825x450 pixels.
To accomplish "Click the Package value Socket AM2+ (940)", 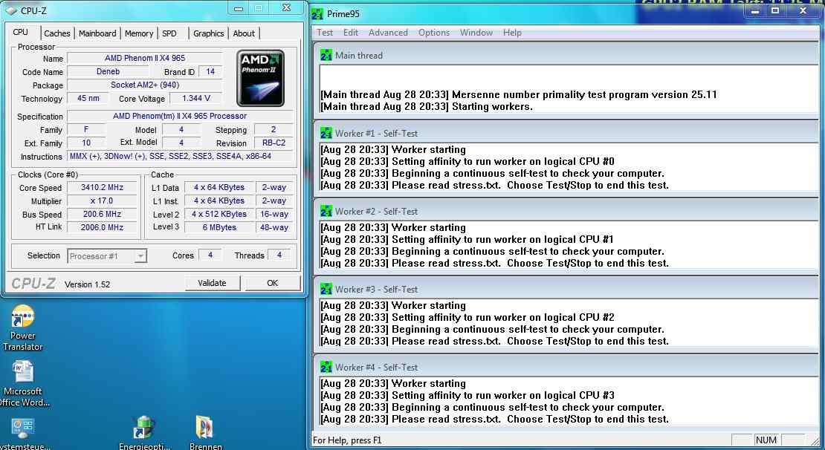I will (145, 85).
